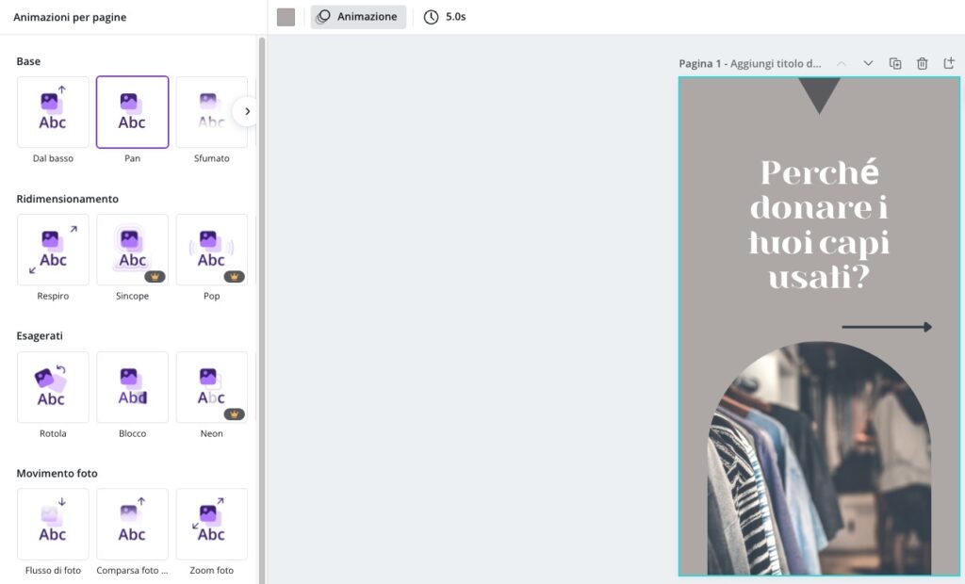
Task: Select the Zoom foto animation
Action: pos(212,525)
